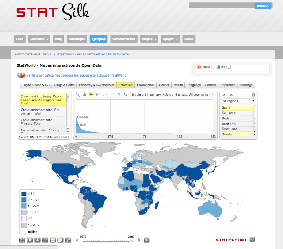
Task: Expand the Mapas menu
Action: (149, 39)
